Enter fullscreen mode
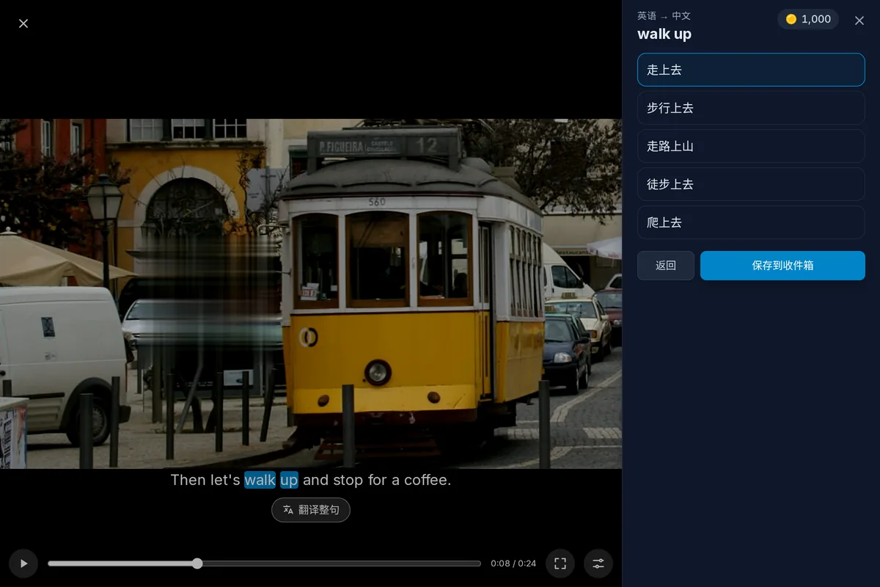880x587 pixels. pyautogui.click(x=560, y=564)
